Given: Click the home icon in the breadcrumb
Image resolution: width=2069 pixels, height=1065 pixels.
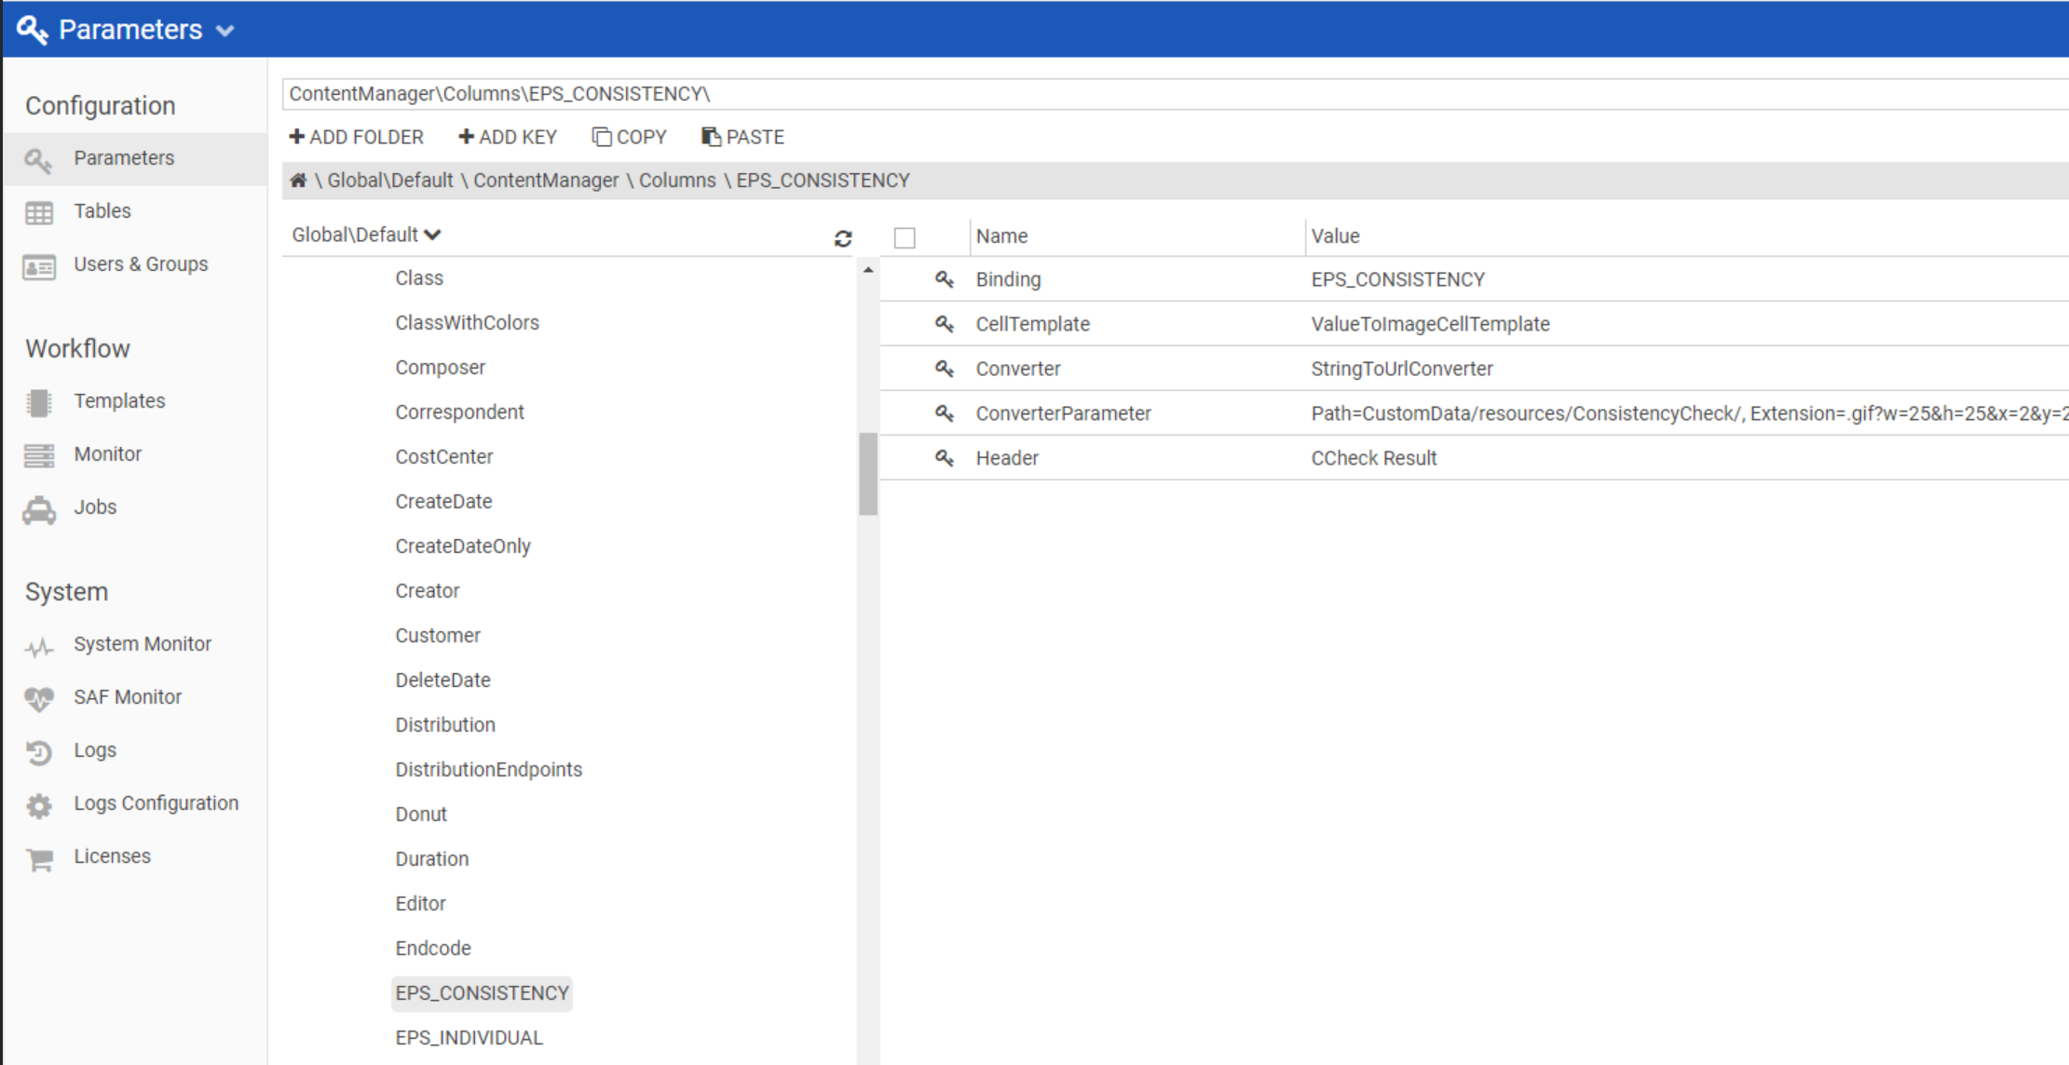Looking at the screenshot, I should coord(298,181).
